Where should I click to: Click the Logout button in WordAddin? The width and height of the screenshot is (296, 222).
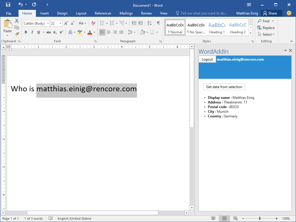point(207,59)
